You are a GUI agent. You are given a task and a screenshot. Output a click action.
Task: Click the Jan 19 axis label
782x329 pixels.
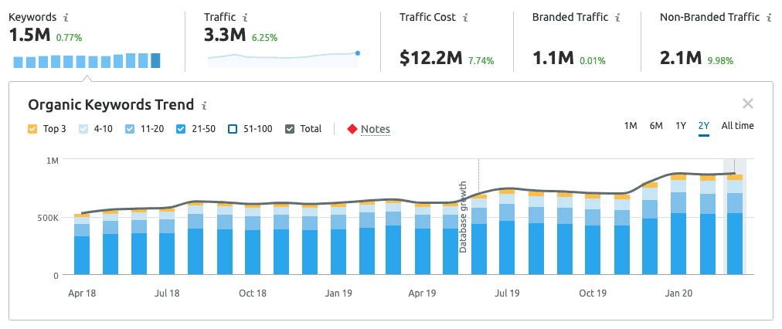point(338,293)
